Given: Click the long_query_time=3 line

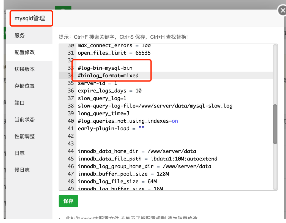Looking at the screenshot, I should 103,113.
